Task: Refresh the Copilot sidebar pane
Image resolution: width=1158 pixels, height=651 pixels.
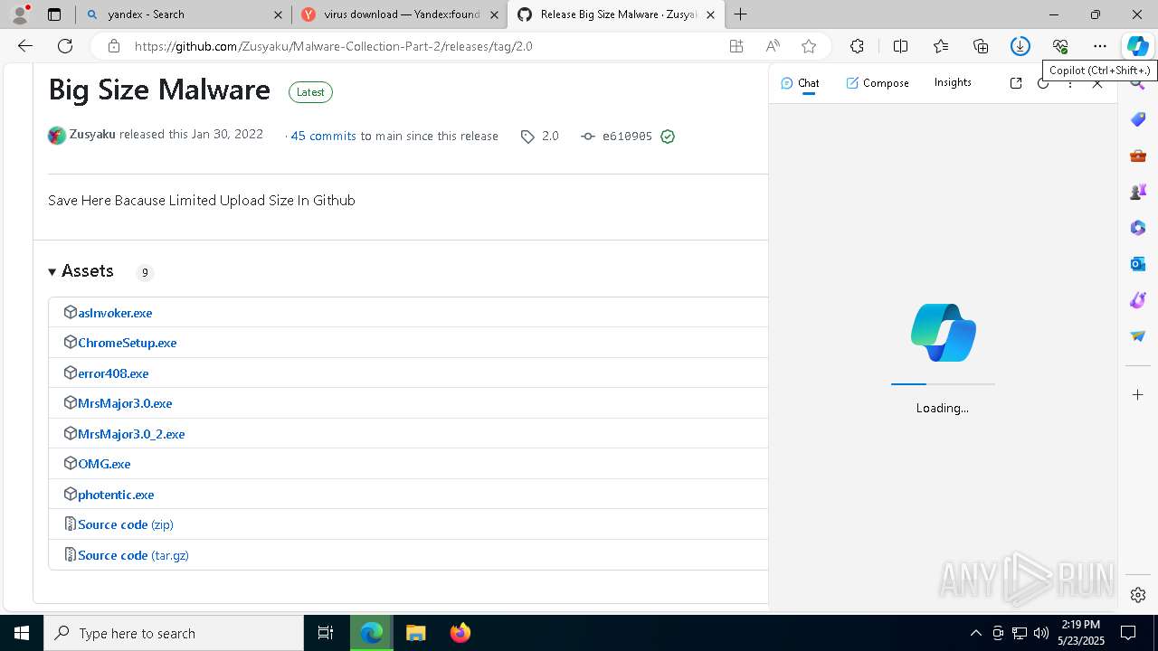Action: (x=1043, y=83)
